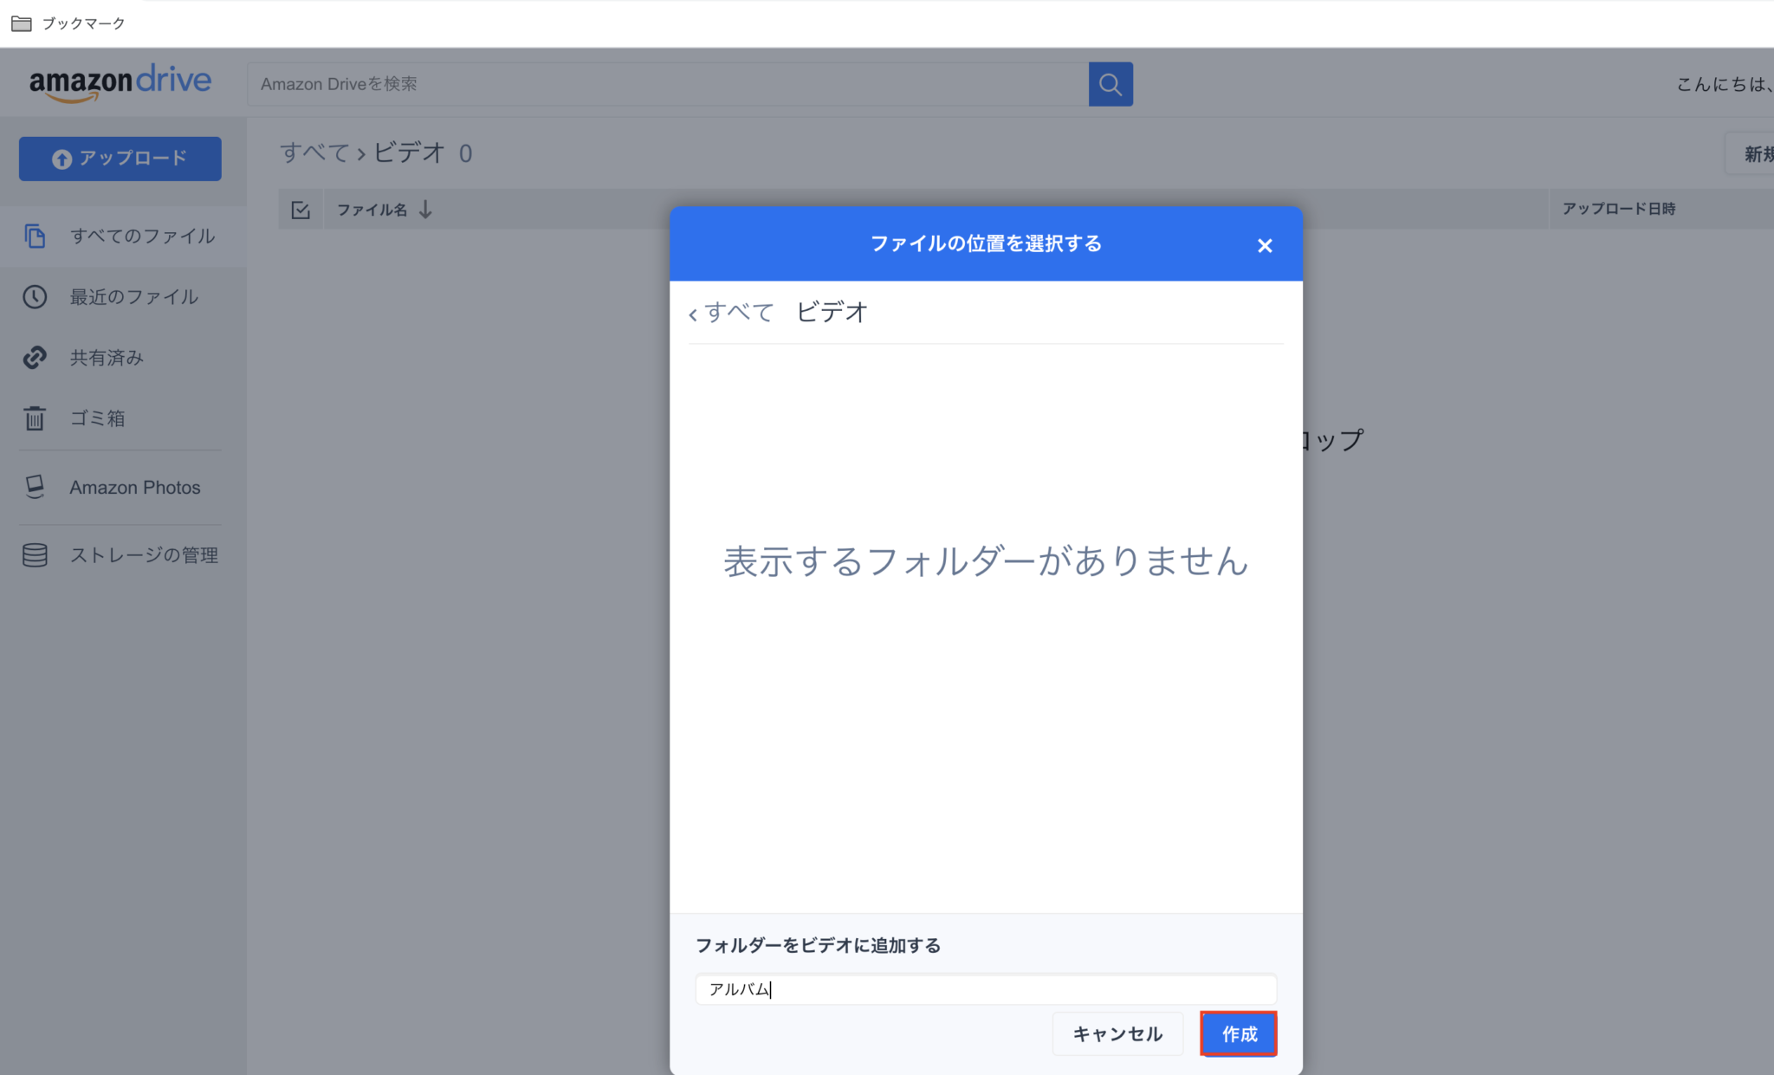Image resolution: width=1774 pixels, height=1075 pixels.
Task: Click the upload arrow icon in アップロード
Action: click(x=61, y=159)
